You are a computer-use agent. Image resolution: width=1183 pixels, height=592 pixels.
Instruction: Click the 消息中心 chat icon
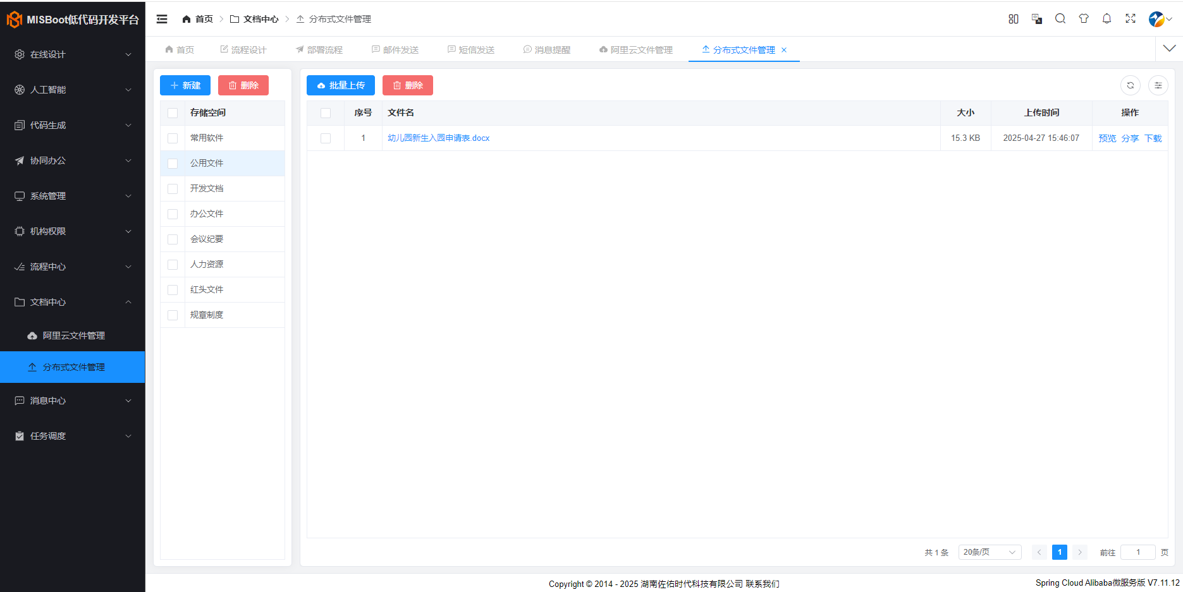pos(20,401)
